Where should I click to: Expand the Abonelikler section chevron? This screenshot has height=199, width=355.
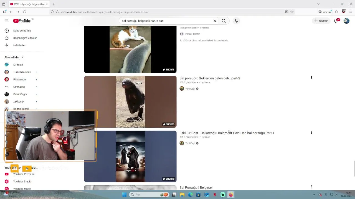[22, 57]
